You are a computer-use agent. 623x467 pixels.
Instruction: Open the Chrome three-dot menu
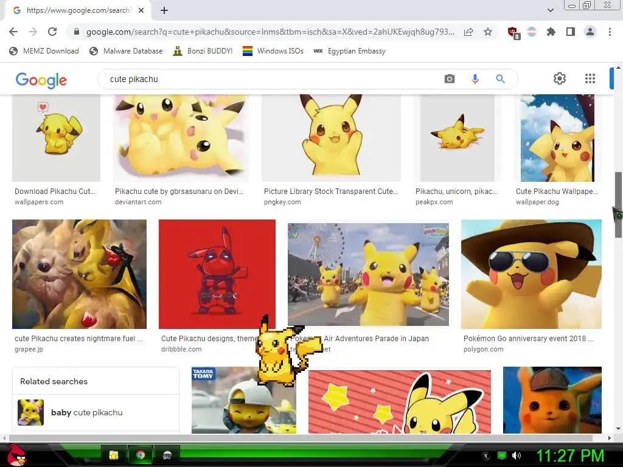[610, 32]
